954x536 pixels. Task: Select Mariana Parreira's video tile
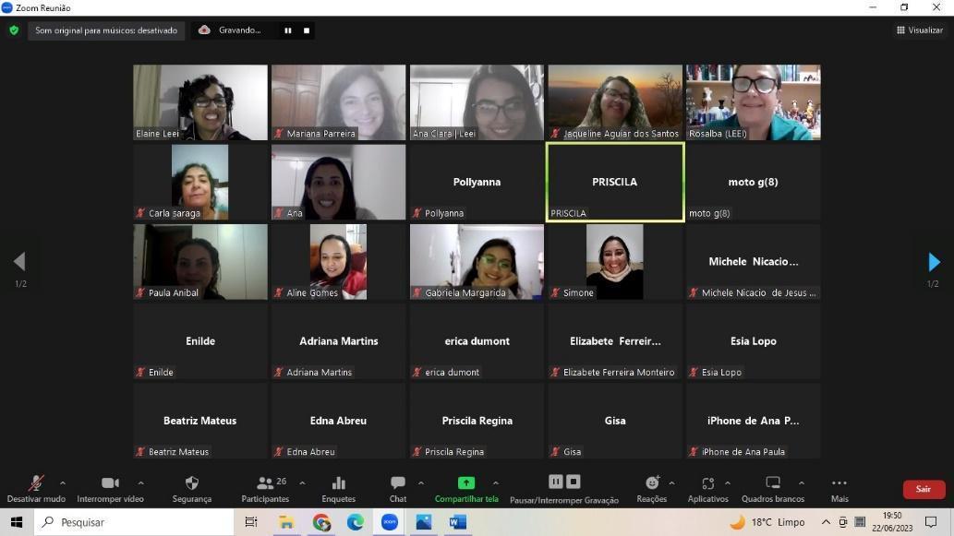pos(338,102)
